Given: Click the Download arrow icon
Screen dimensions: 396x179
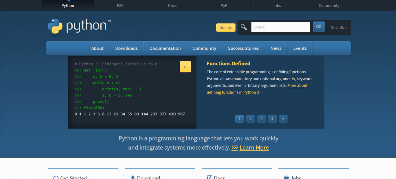Looking at the screenshot, I should tap(133, 177).
